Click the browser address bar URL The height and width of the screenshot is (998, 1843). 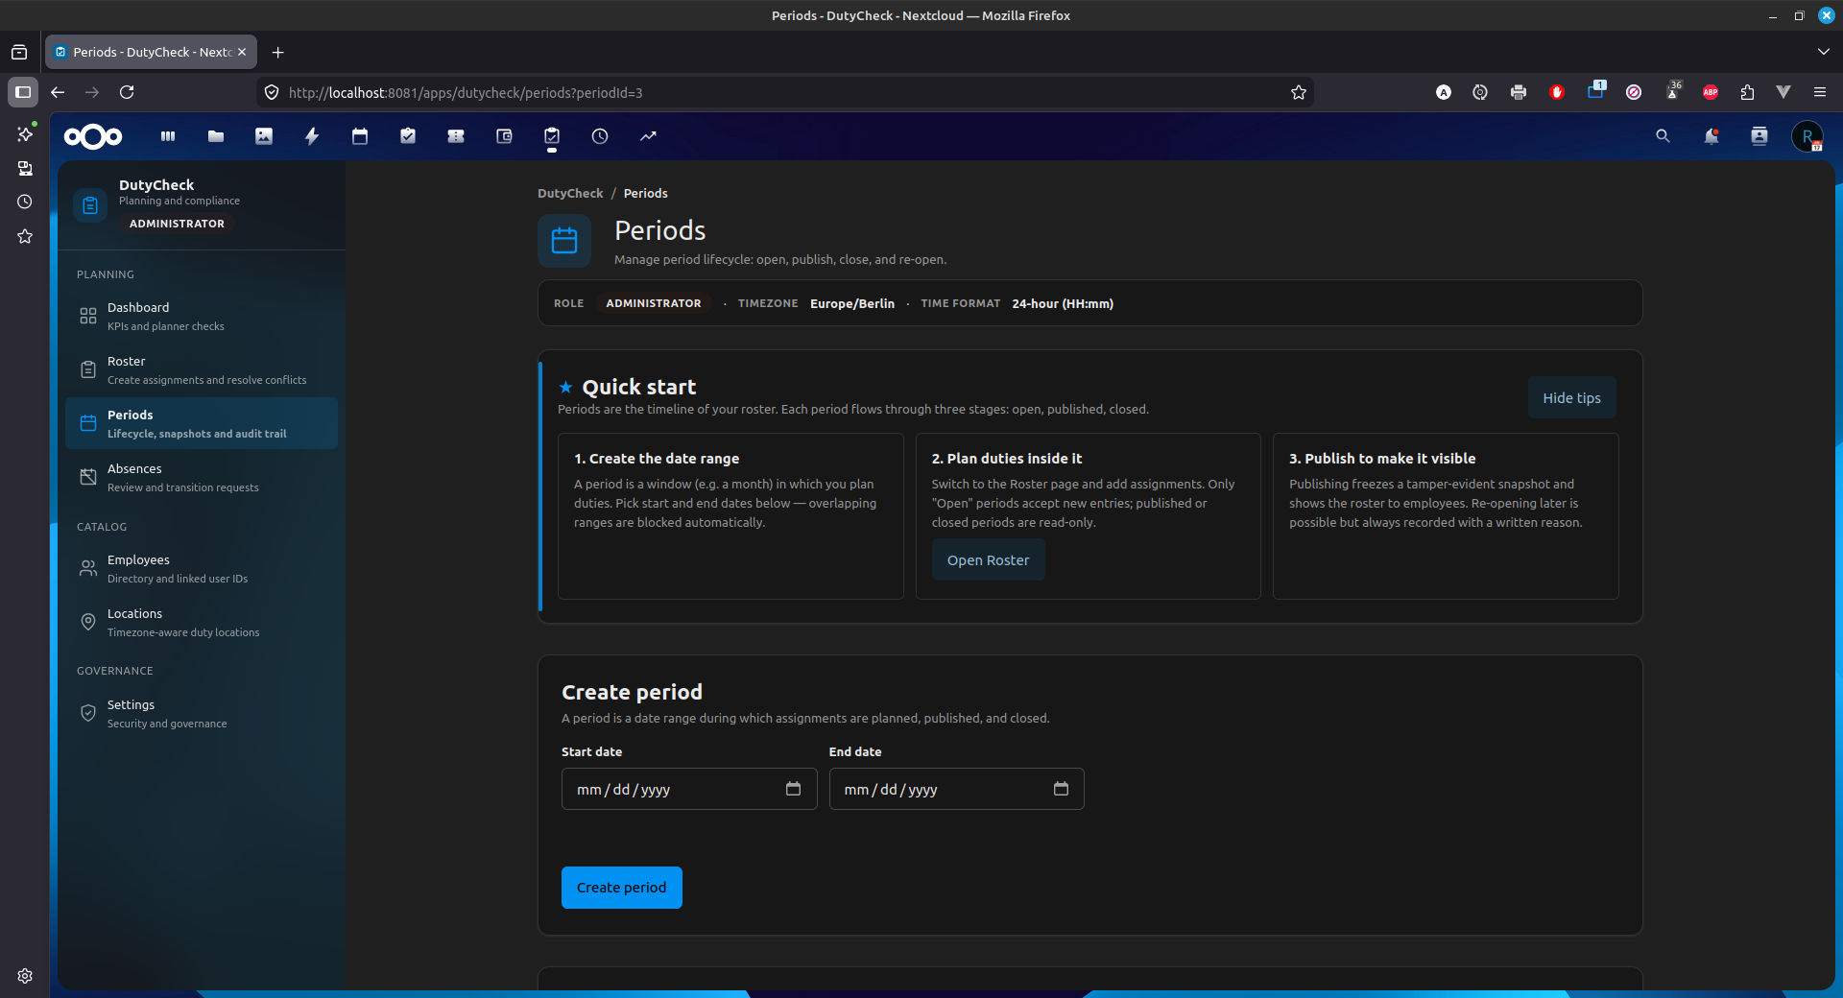click(x=466, y=92)
